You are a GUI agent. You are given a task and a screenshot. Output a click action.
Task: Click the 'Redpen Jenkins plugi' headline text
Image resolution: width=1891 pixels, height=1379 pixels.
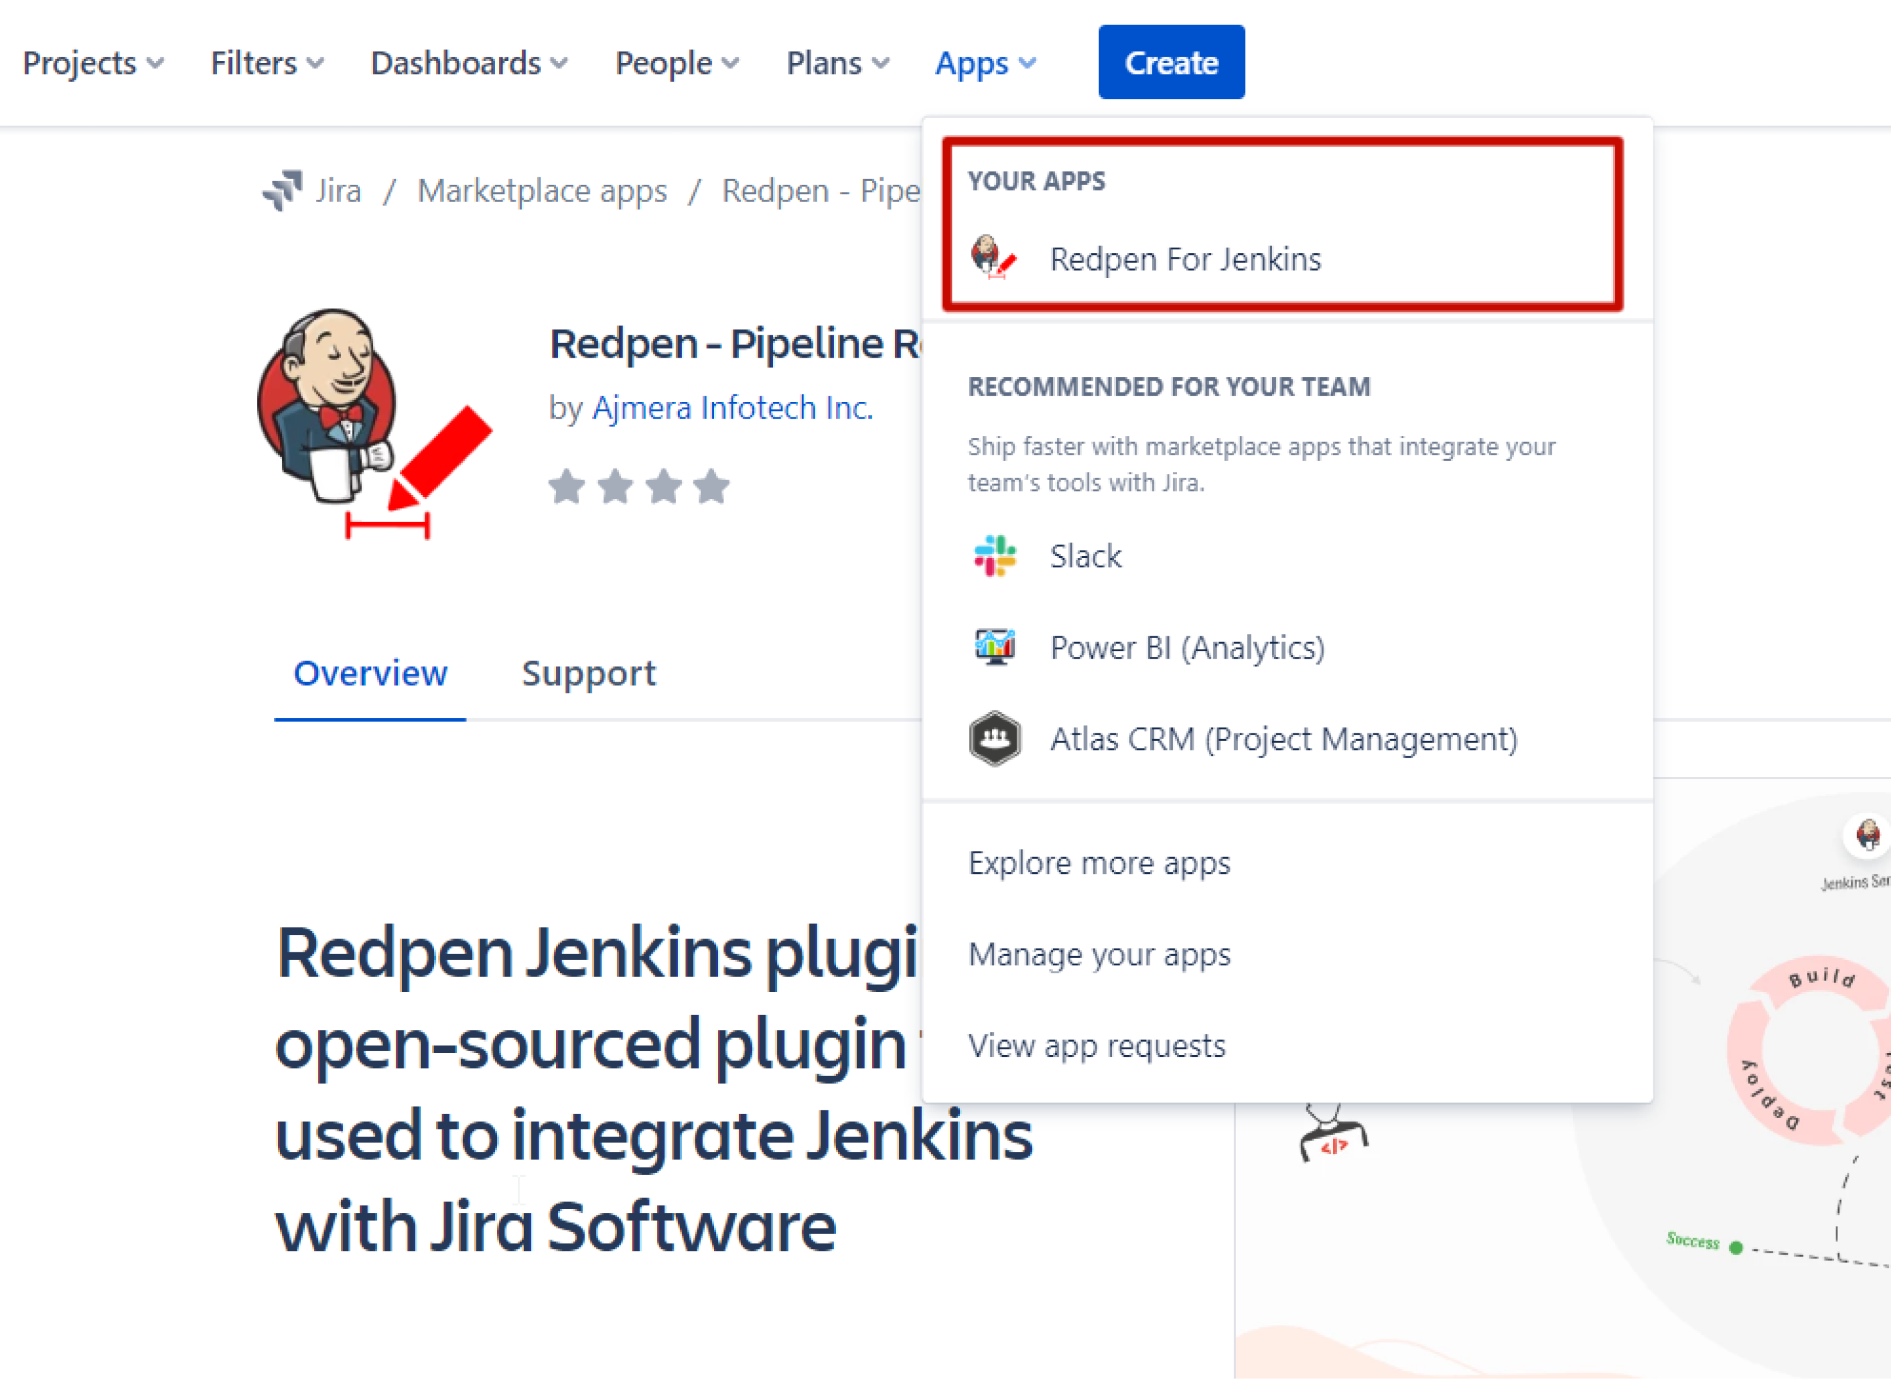click(597, 954)
